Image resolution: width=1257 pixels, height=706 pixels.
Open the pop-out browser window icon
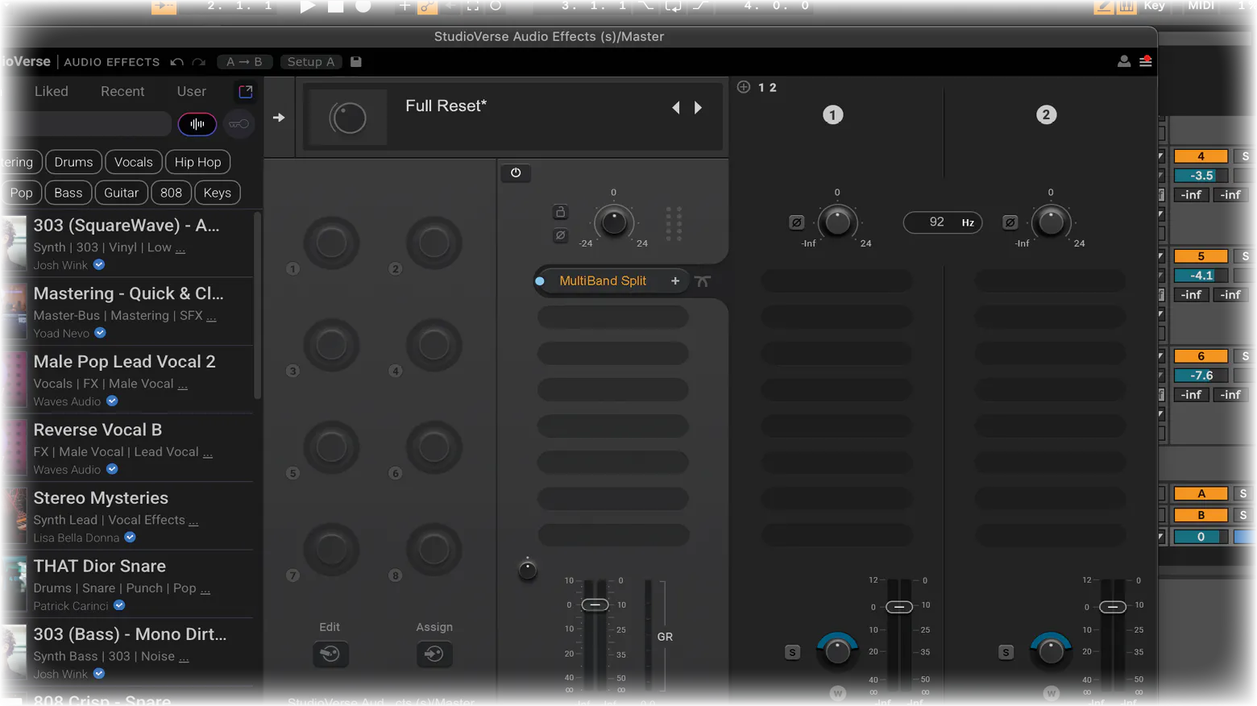pos(246,91)
